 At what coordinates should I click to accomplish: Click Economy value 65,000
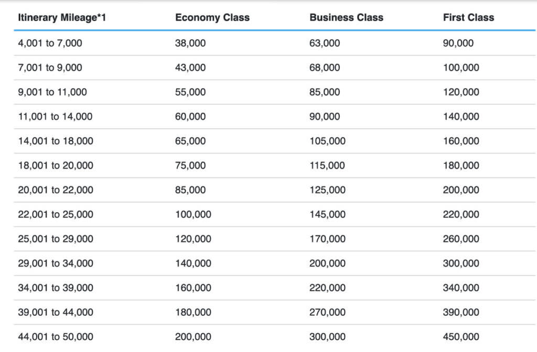tap(190, 141)
